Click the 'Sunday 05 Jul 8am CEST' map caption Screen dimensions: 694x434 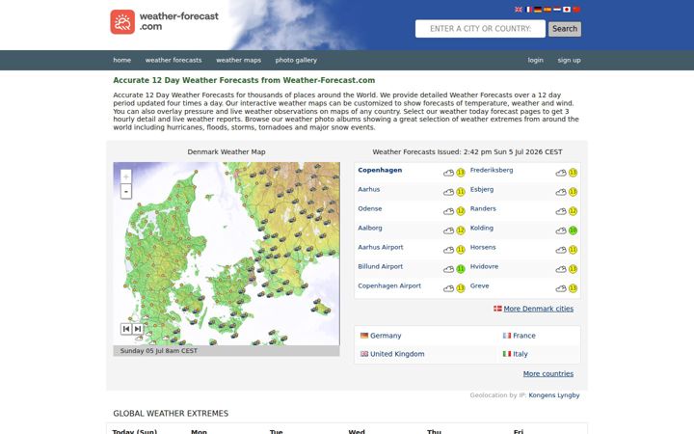[x=159, y=351]
